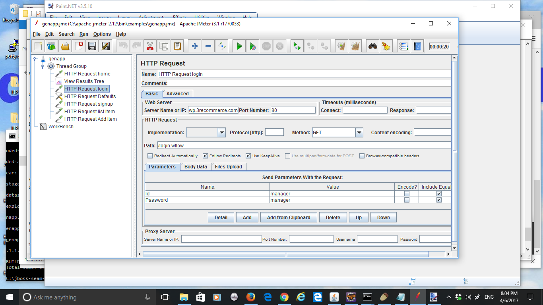Viewport: 543px width, 305px height.
Task: Switch to the Advanced tab
Action: 178,94
